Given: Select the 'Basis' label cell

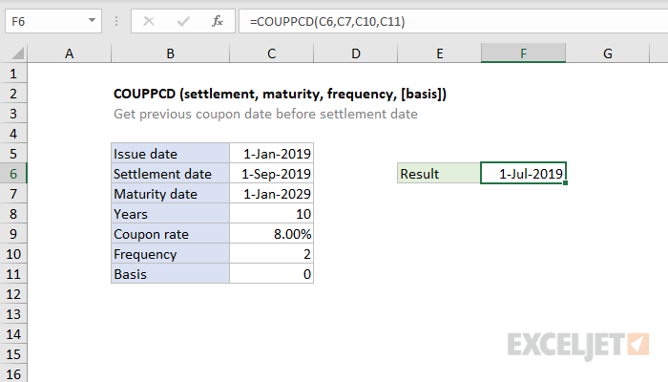Looking at the screenshot, I should click(x=170, y=274).
